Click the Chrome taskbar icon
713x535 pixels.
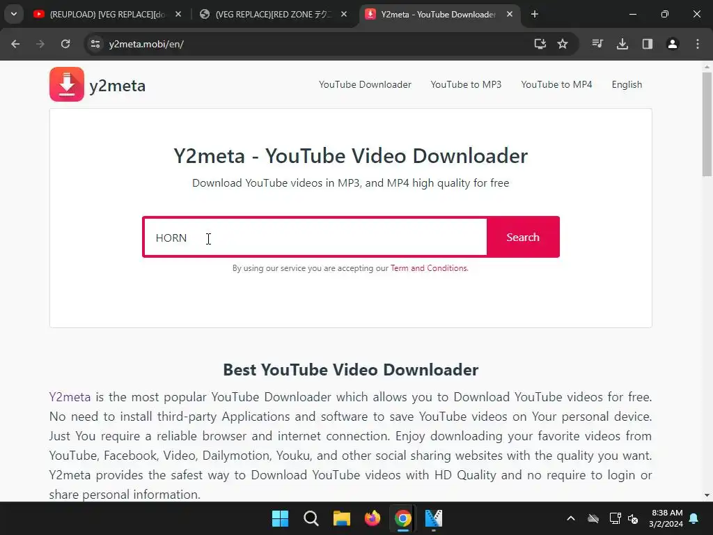click(x=403, y=518)
